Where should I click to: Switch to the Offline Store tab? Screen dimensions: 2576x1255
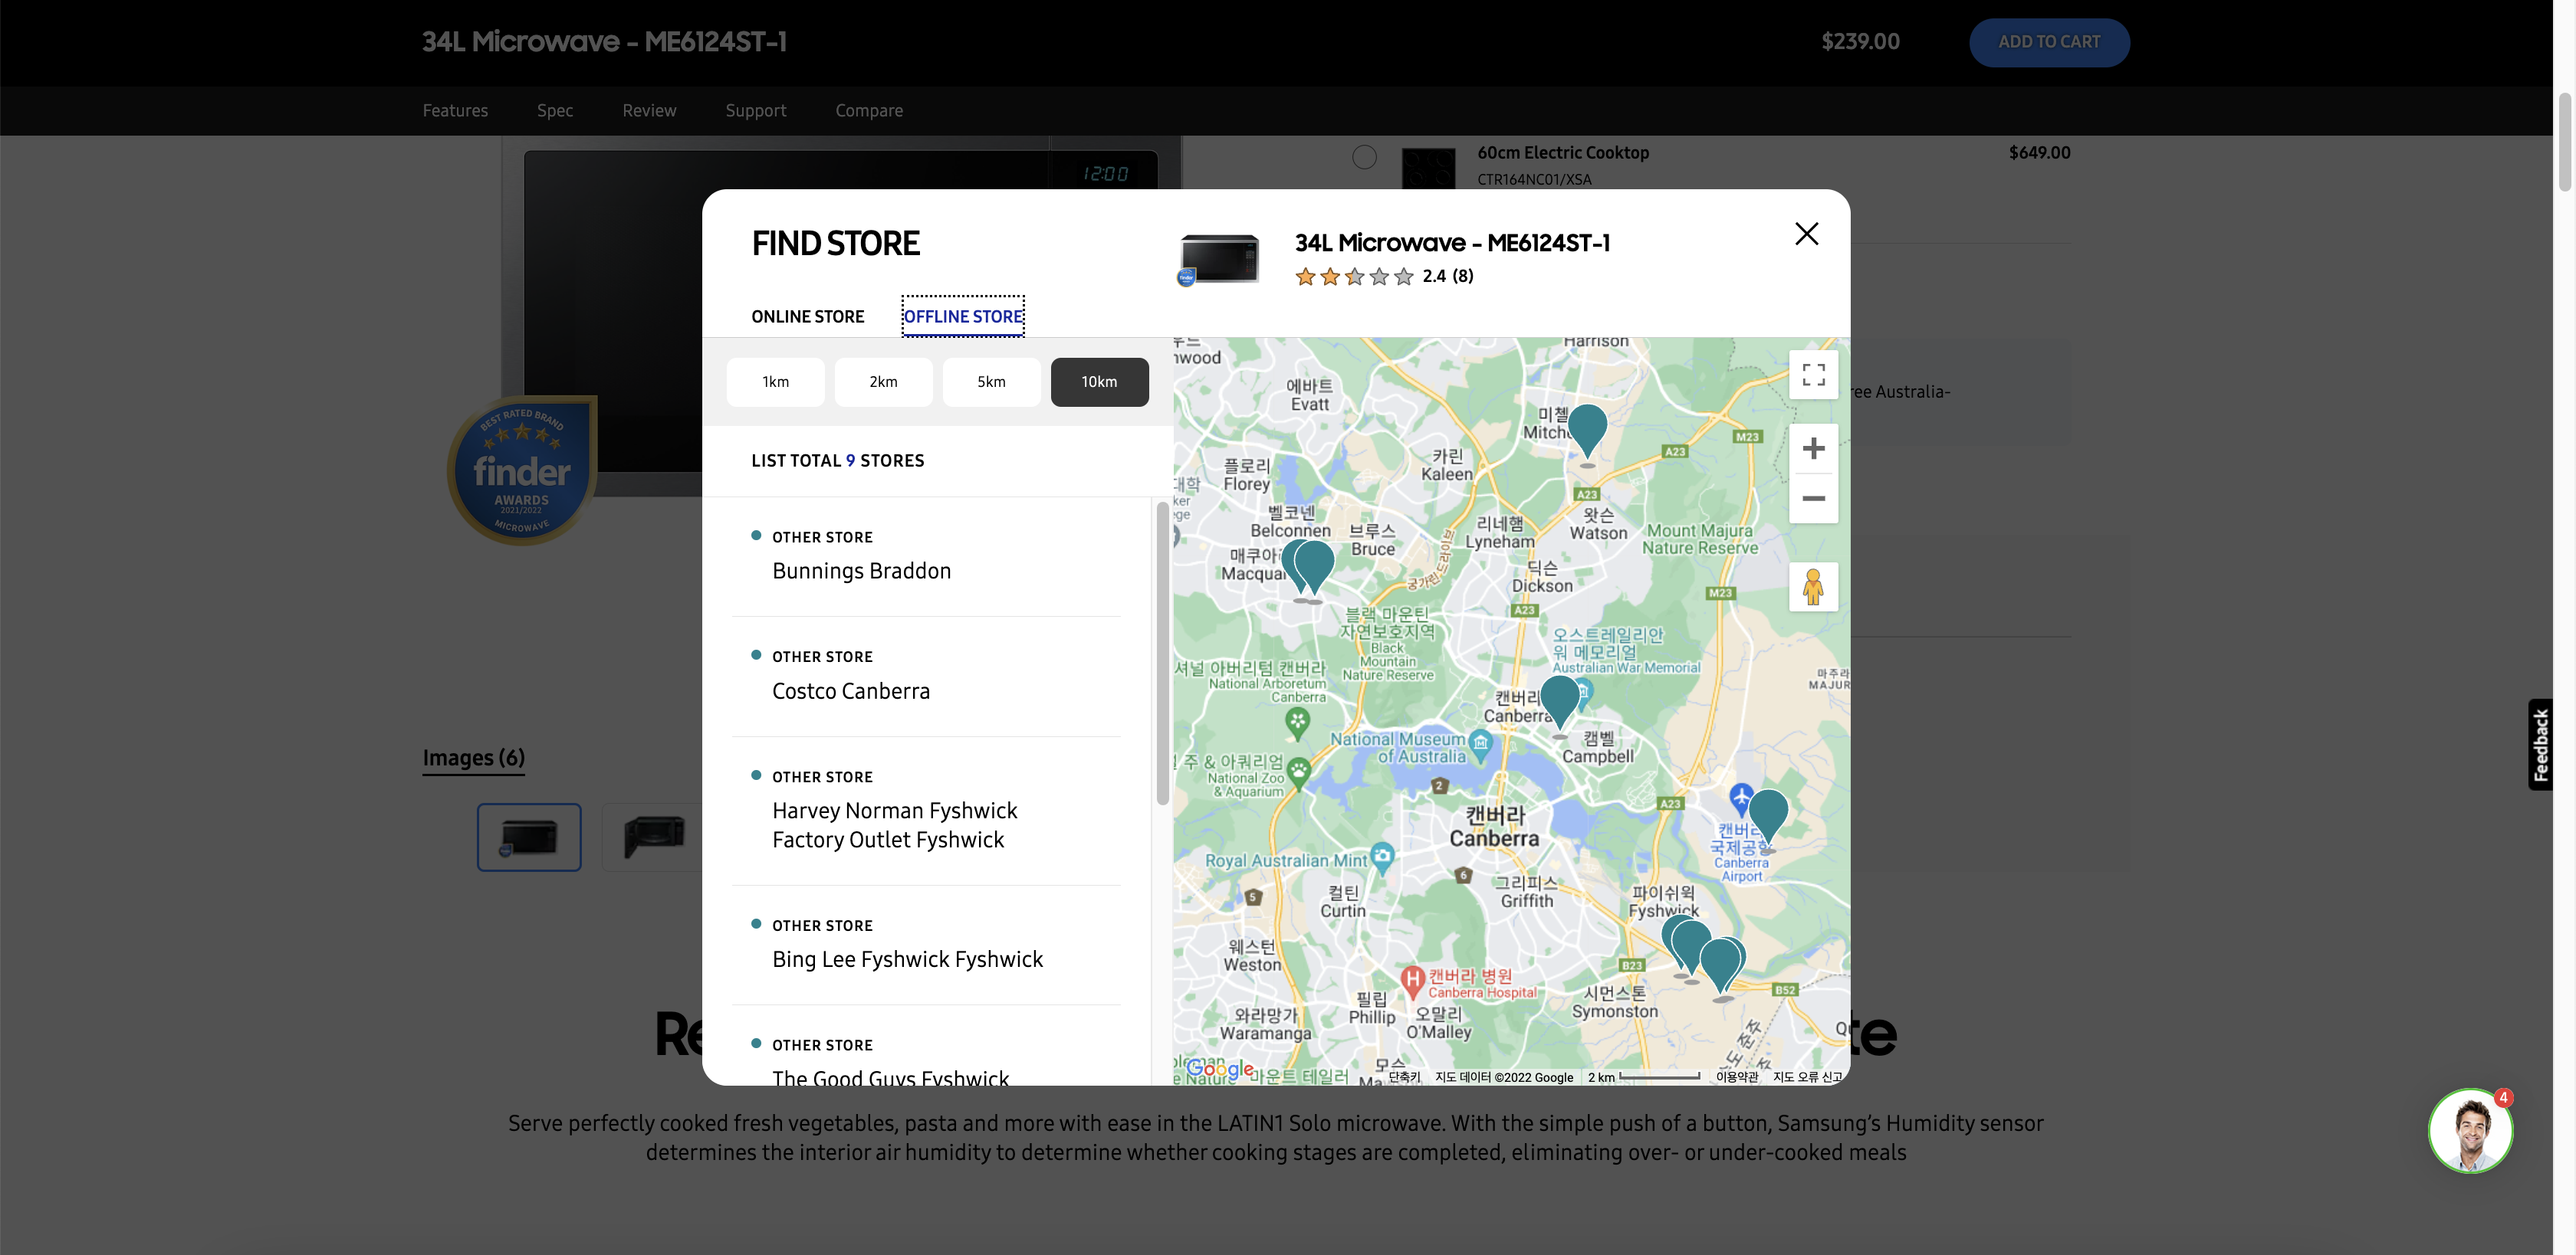click(963, 316)
